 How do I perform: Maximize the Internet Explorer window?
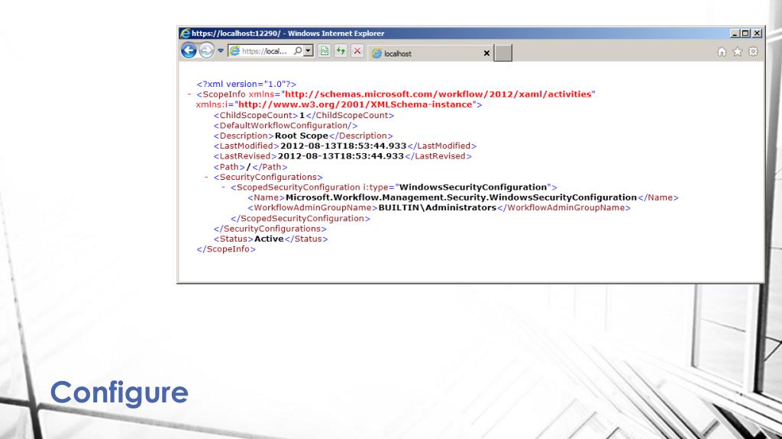[x=745, y=34]
